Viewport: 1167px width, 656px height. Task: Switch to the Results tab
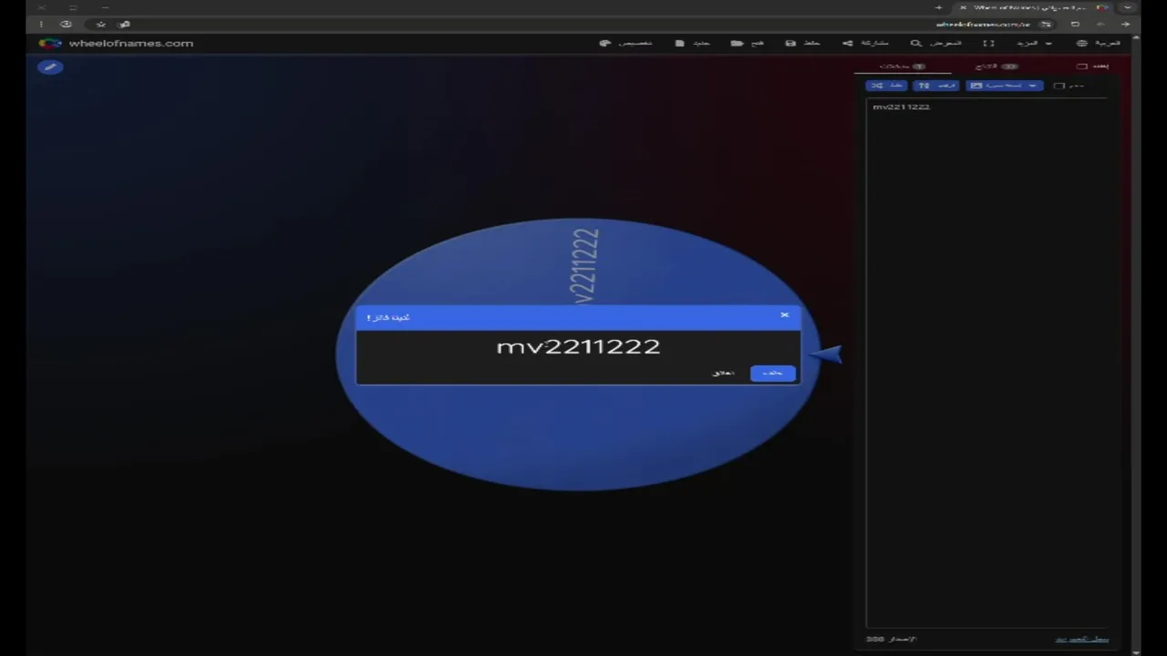point(997,67)
